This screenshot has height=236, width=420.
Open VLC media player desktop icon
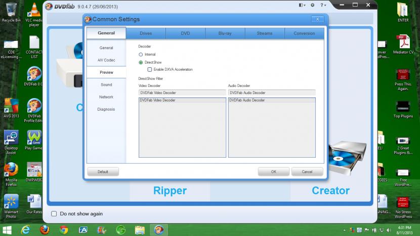click(x=34, y=15)
